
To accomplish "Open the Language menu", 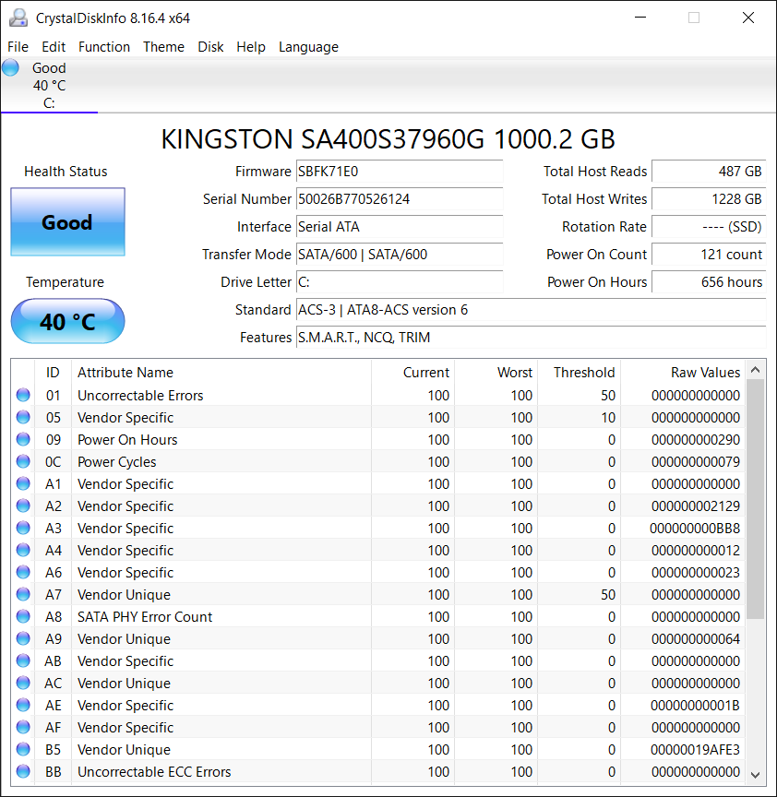I will tap(308, 47).
